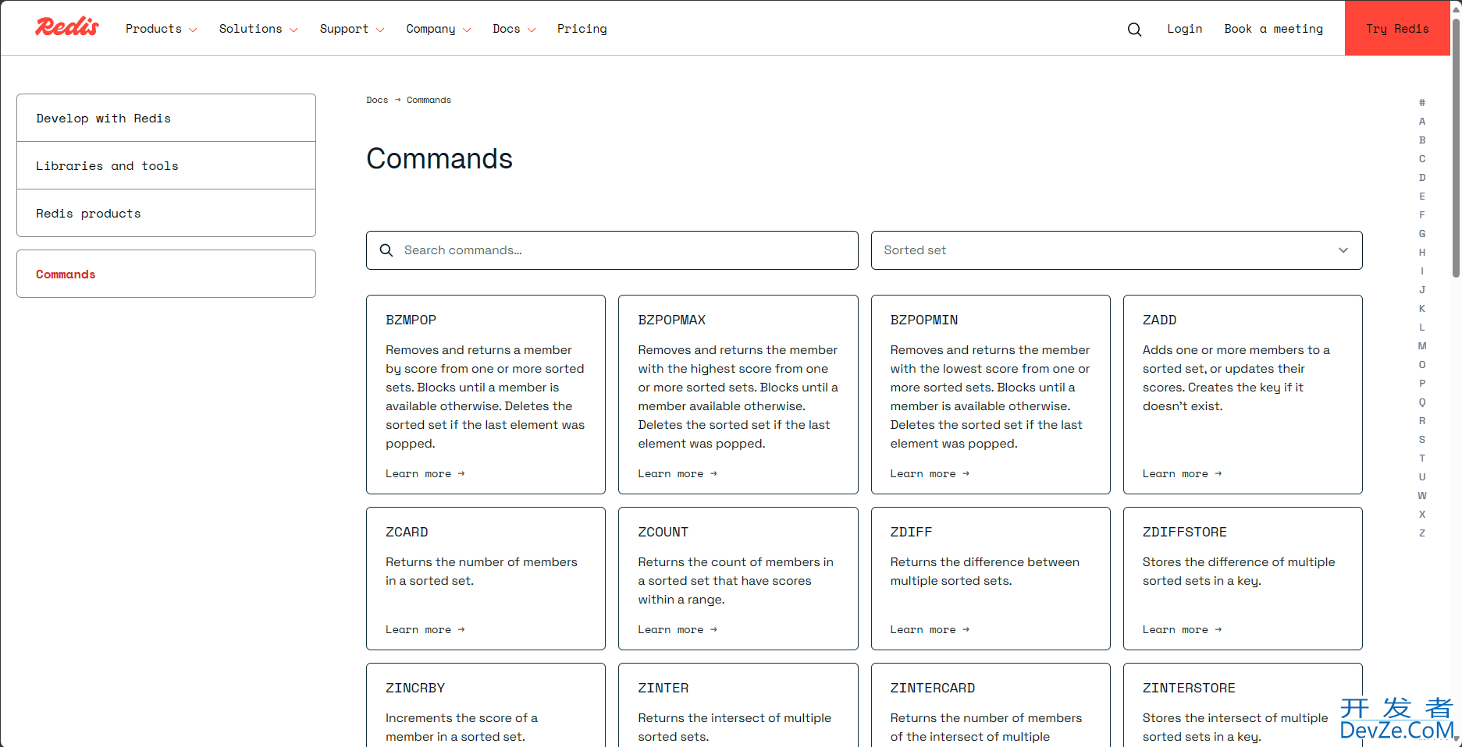Open Redis products section
This screenshot has width=1462, height=747.
(166, 213)
